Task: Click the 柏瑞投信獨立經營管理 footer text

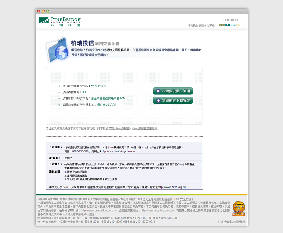Action: 231,222
